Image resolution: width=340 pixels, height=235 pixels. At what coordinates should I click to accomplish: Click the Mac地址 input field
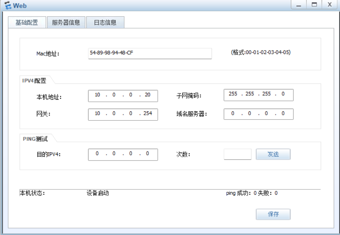(150, 53)
